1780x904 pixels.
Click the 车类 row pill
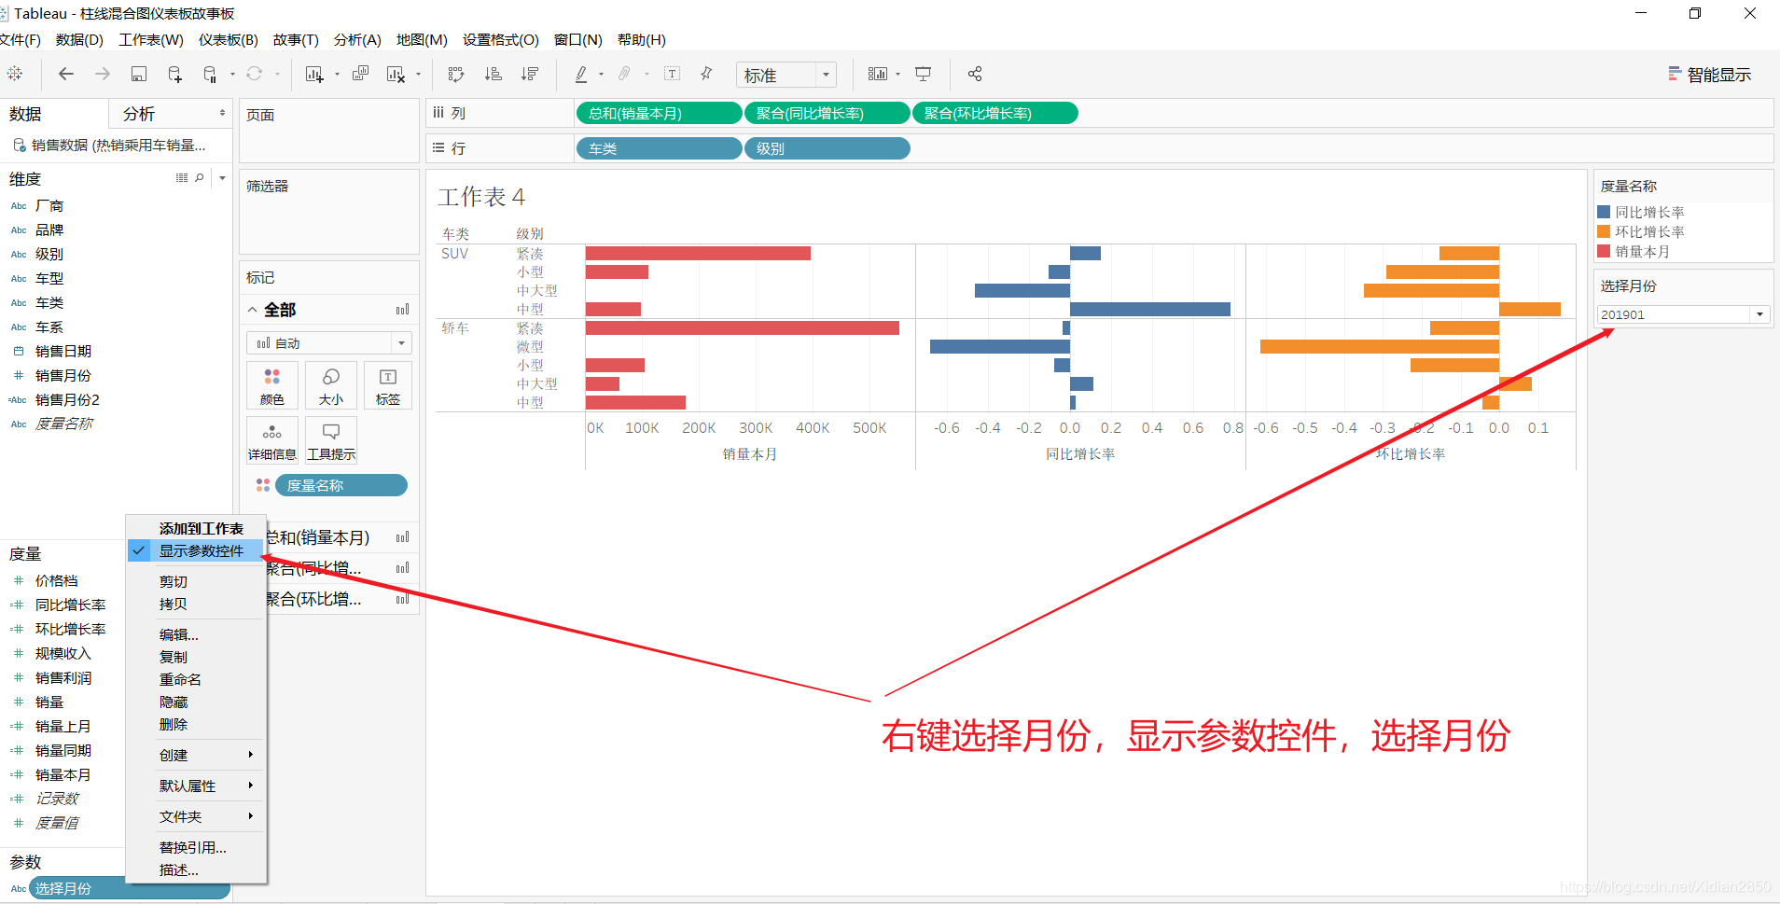[659, 148]
